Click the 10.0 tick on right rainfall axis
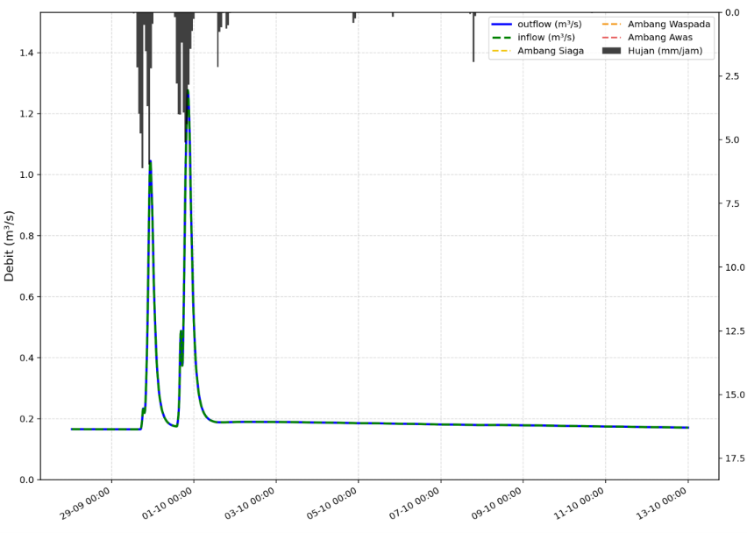This screenshot has width=747, height=533. [734, 267]
